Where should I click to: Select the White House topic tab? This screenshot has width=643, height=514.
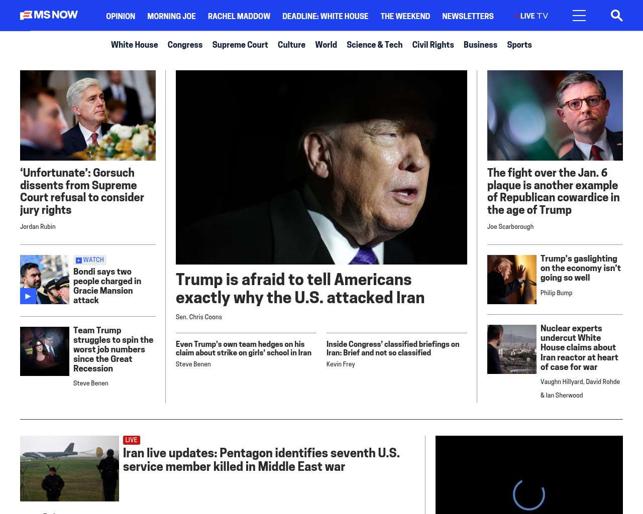tap(134, 45)
